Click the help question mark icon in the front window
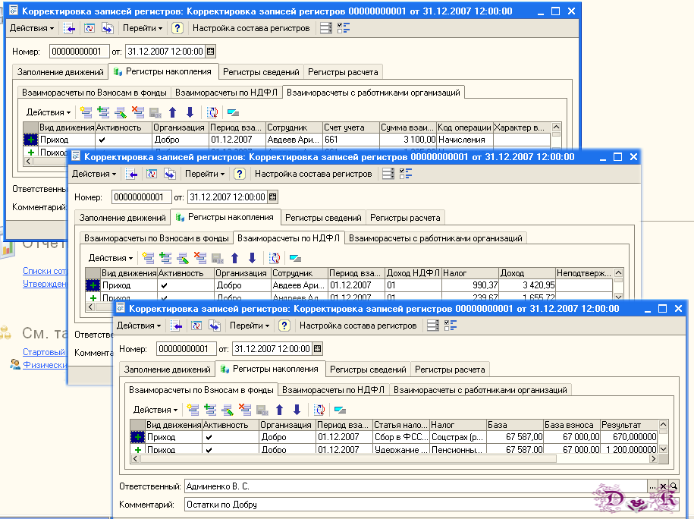The width and height of the screenshot is (694, 519). [284, 326]
